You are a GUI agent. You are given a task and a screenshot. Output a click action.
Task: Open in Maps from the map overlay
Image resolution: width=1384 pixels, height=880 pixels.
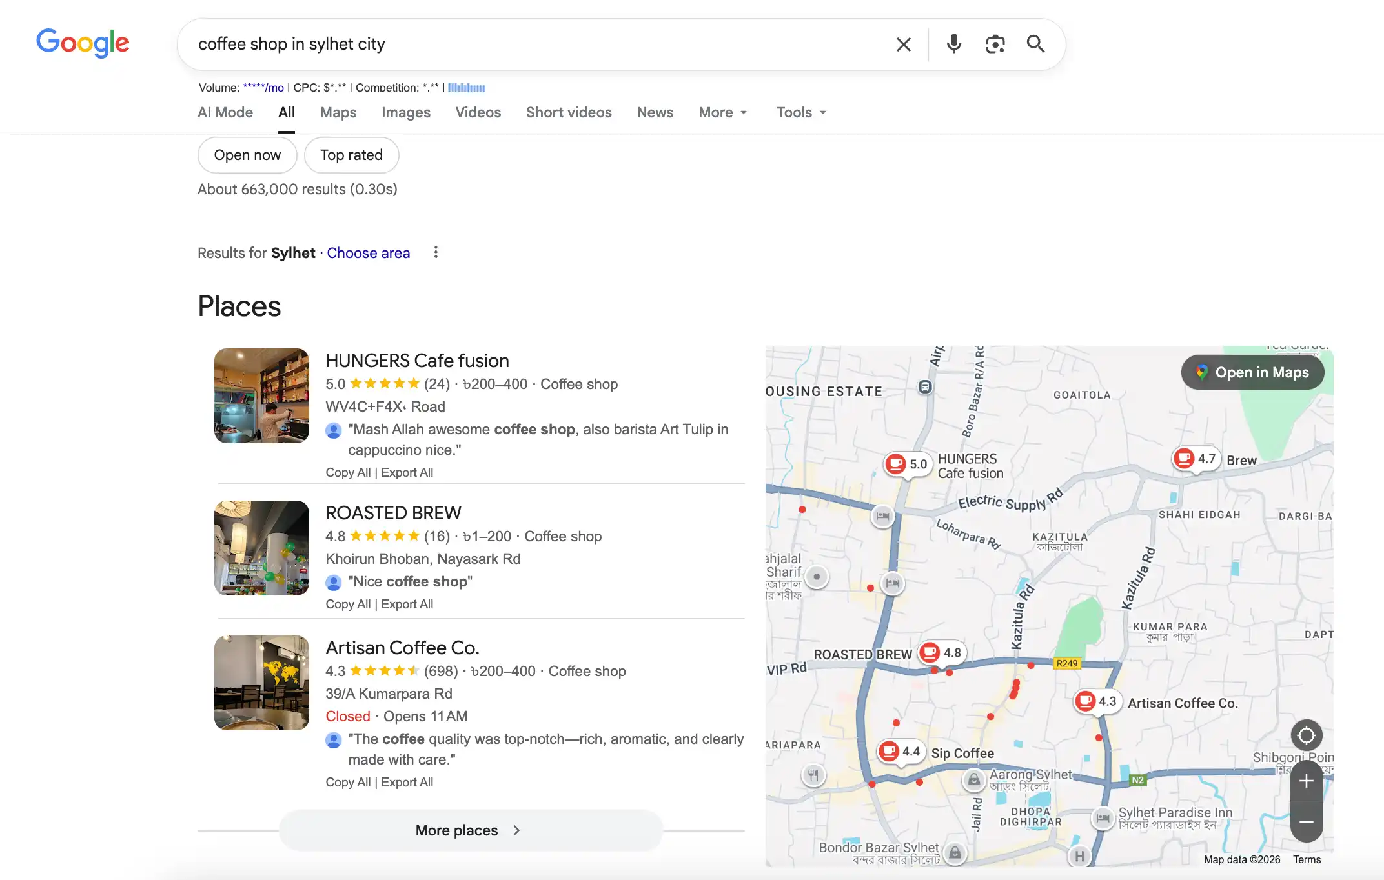coord(1252,372)
